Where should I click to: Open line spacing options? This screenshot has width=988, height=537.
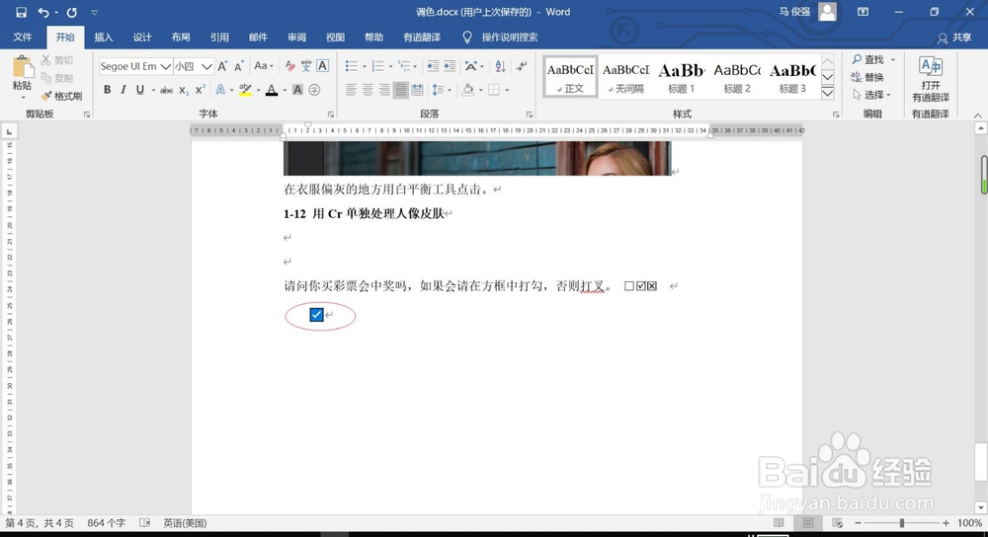441,90
